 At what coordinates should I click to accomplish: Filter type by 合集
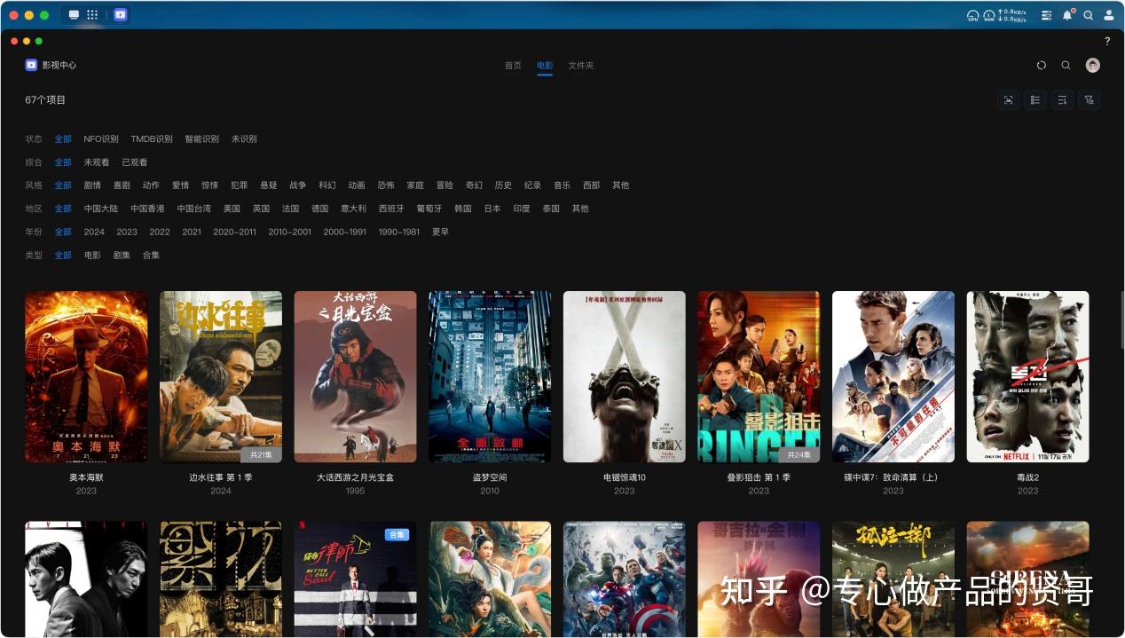[151, 255]
